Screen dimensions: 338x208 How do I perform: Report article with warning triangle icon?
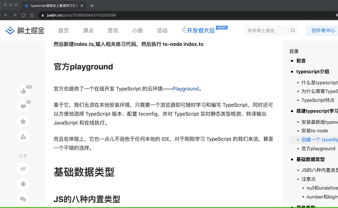pos(23,137)
